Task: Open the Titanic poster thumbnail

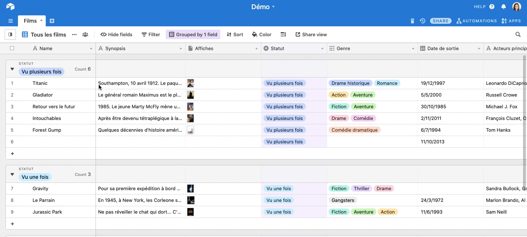Action: [190, 83]
